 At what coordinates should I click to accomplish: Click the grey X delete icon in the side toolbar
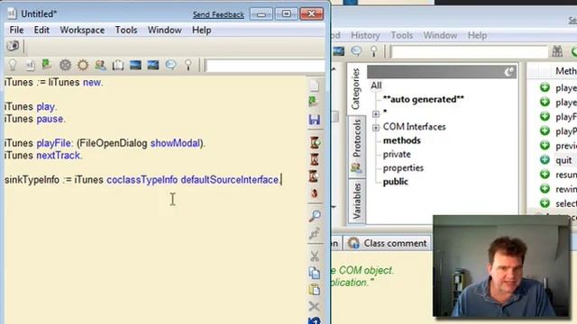tap(315, 306)
